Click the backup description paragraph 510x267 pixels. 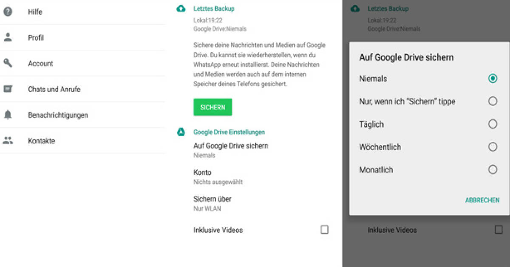[260, 65]
